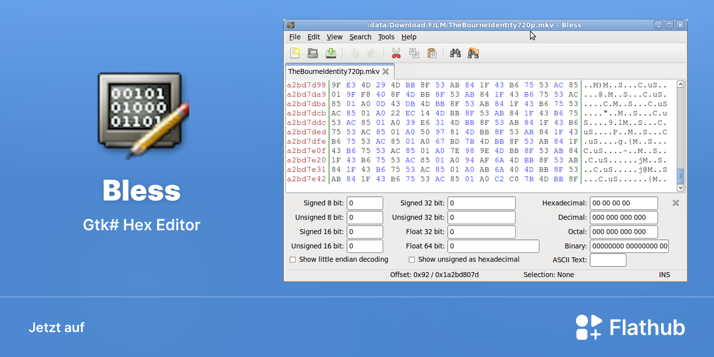Image resolution: width=714 pixels, height=357 pixels.
Task: Cut selection using the scissors icon
Action: [x=396, y=53]
